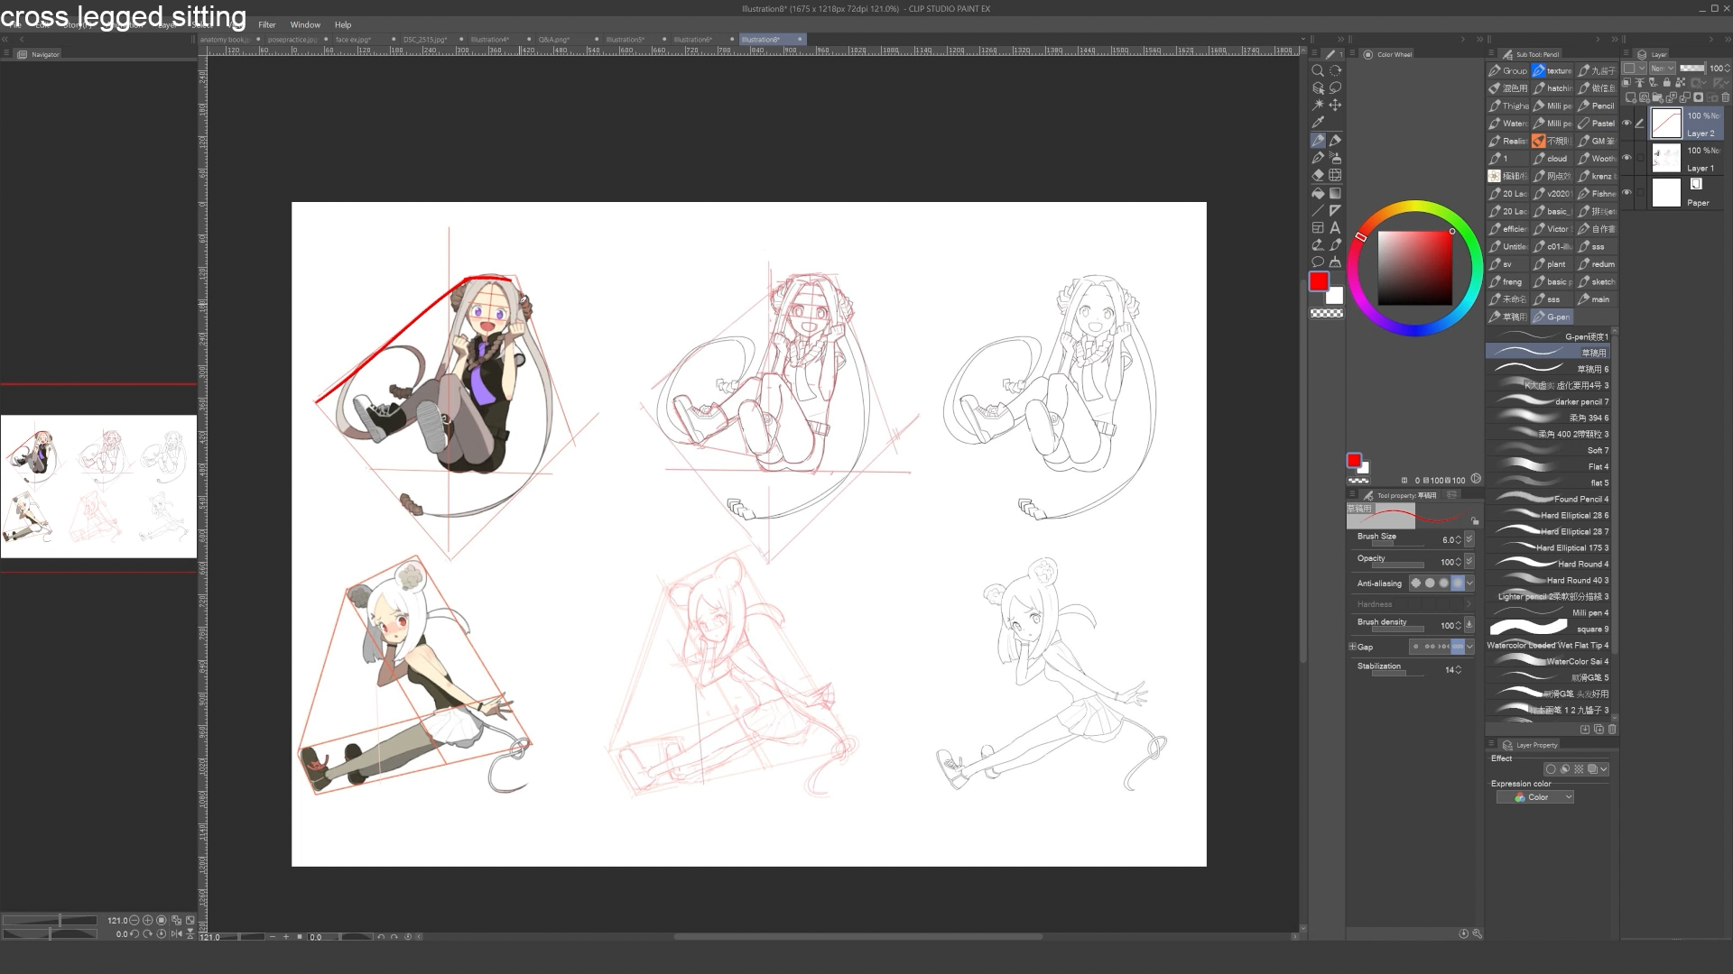The width and height of the screenshot is (1733, 974).
Task: Hide the Paper layer eye icon
Action: click(x=1627, y=192)
